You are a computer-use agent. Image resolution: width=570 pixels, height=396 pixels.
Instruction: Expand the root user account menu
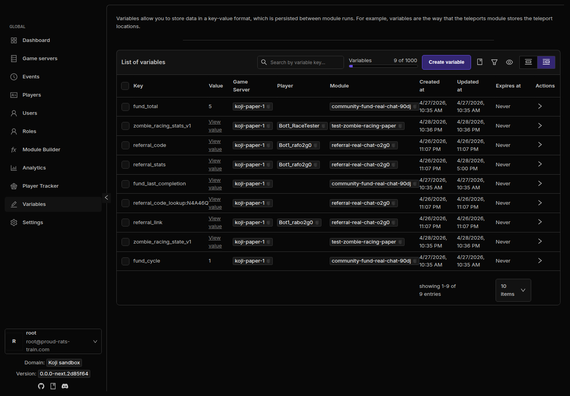coord(53,341)
